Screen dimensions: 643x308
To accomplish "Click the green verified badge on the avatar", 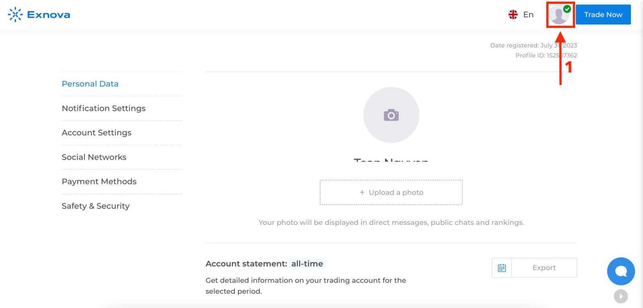I will (x=567, y=9).
